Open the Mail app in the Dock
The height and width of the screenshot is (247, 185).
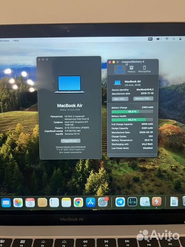pyautogui.click(x=6, y=203)
